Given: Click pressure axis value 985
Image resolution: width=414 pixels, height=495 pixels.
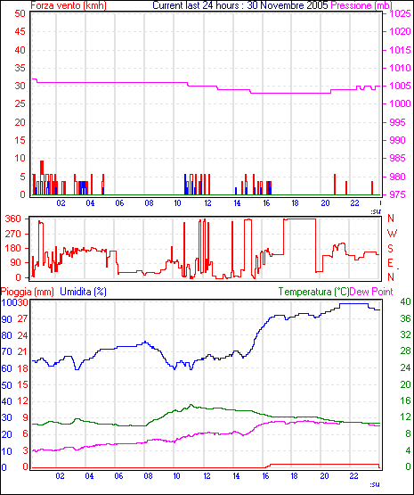Looking at the screenshot, I should (x=398, y=158).
